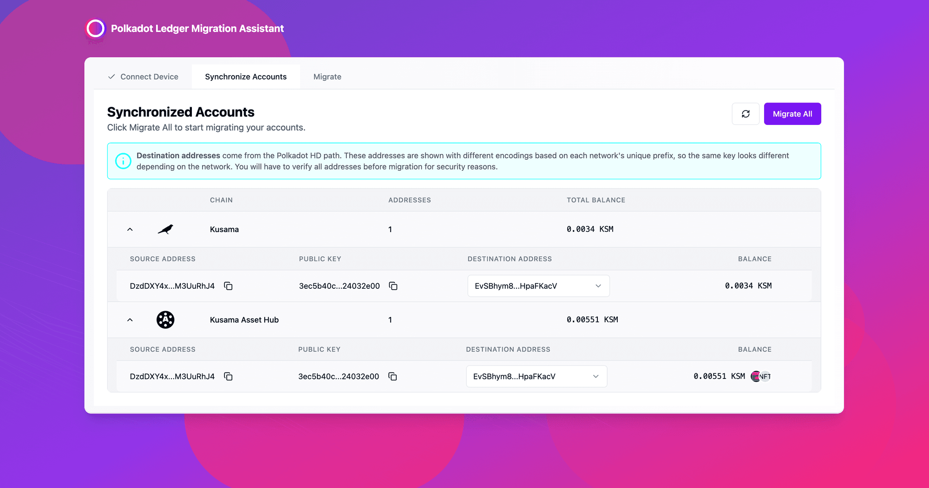Collapse the Kusama chain row
The image size is (929, 488).
pos(130,229)
